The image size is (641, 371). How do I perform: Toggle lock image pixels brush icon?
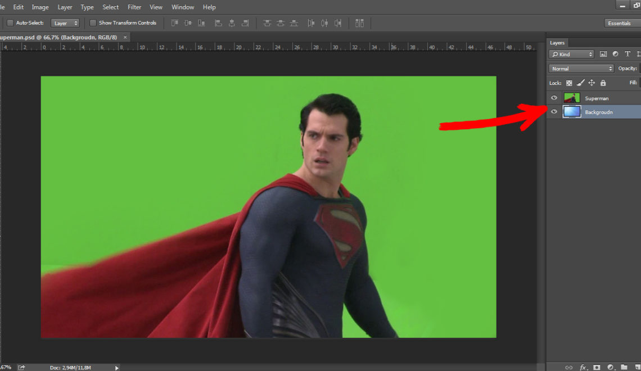pyautogui.click(x=580, y=83)
